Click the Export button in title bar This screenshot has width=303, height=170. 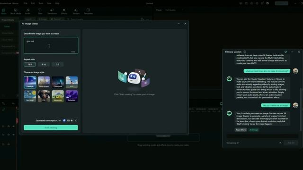281,3
